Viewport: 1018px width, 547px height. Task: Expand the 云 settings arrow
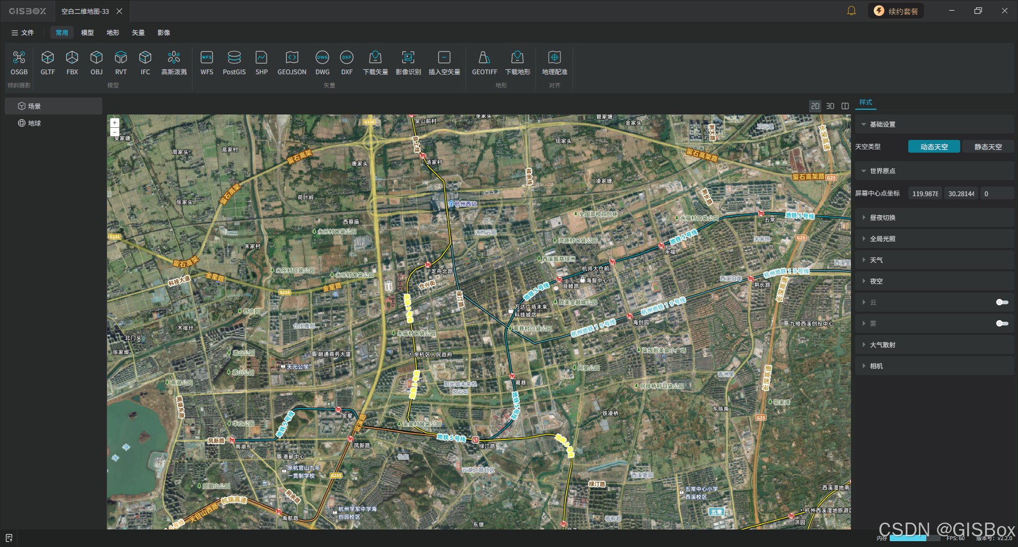click(x=864, y=302)
